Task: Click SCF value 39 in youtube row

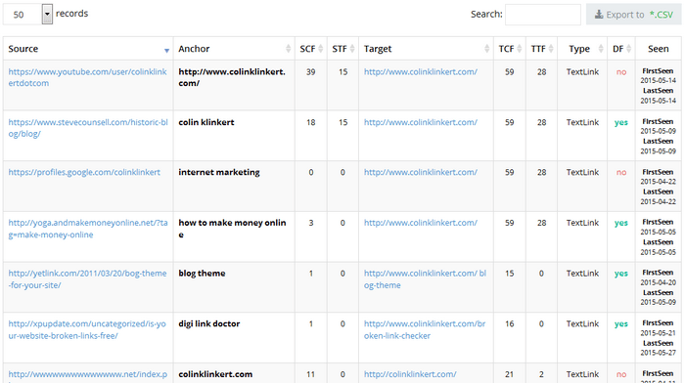Action: pos(310,71)
